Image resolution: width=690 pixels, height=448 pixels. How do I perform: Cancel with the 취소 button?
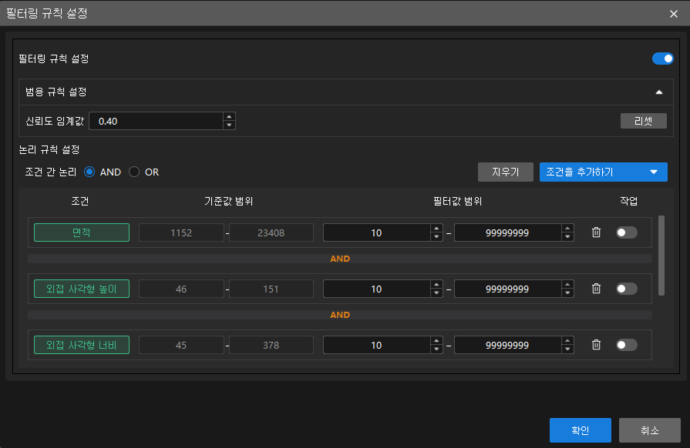(649, 430)
